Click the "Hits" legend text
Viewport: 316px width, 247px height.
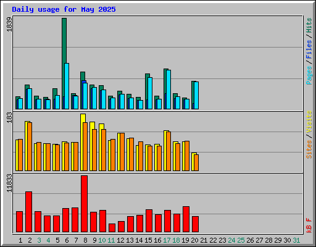coord(309,25)
